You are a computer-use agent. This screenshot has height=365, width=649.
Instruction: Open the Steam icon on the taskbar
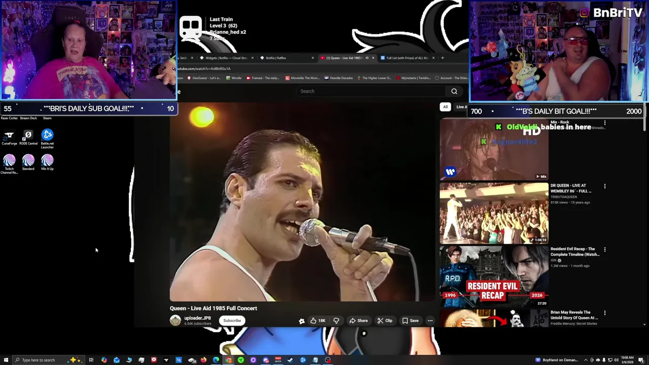coord(290,360)
